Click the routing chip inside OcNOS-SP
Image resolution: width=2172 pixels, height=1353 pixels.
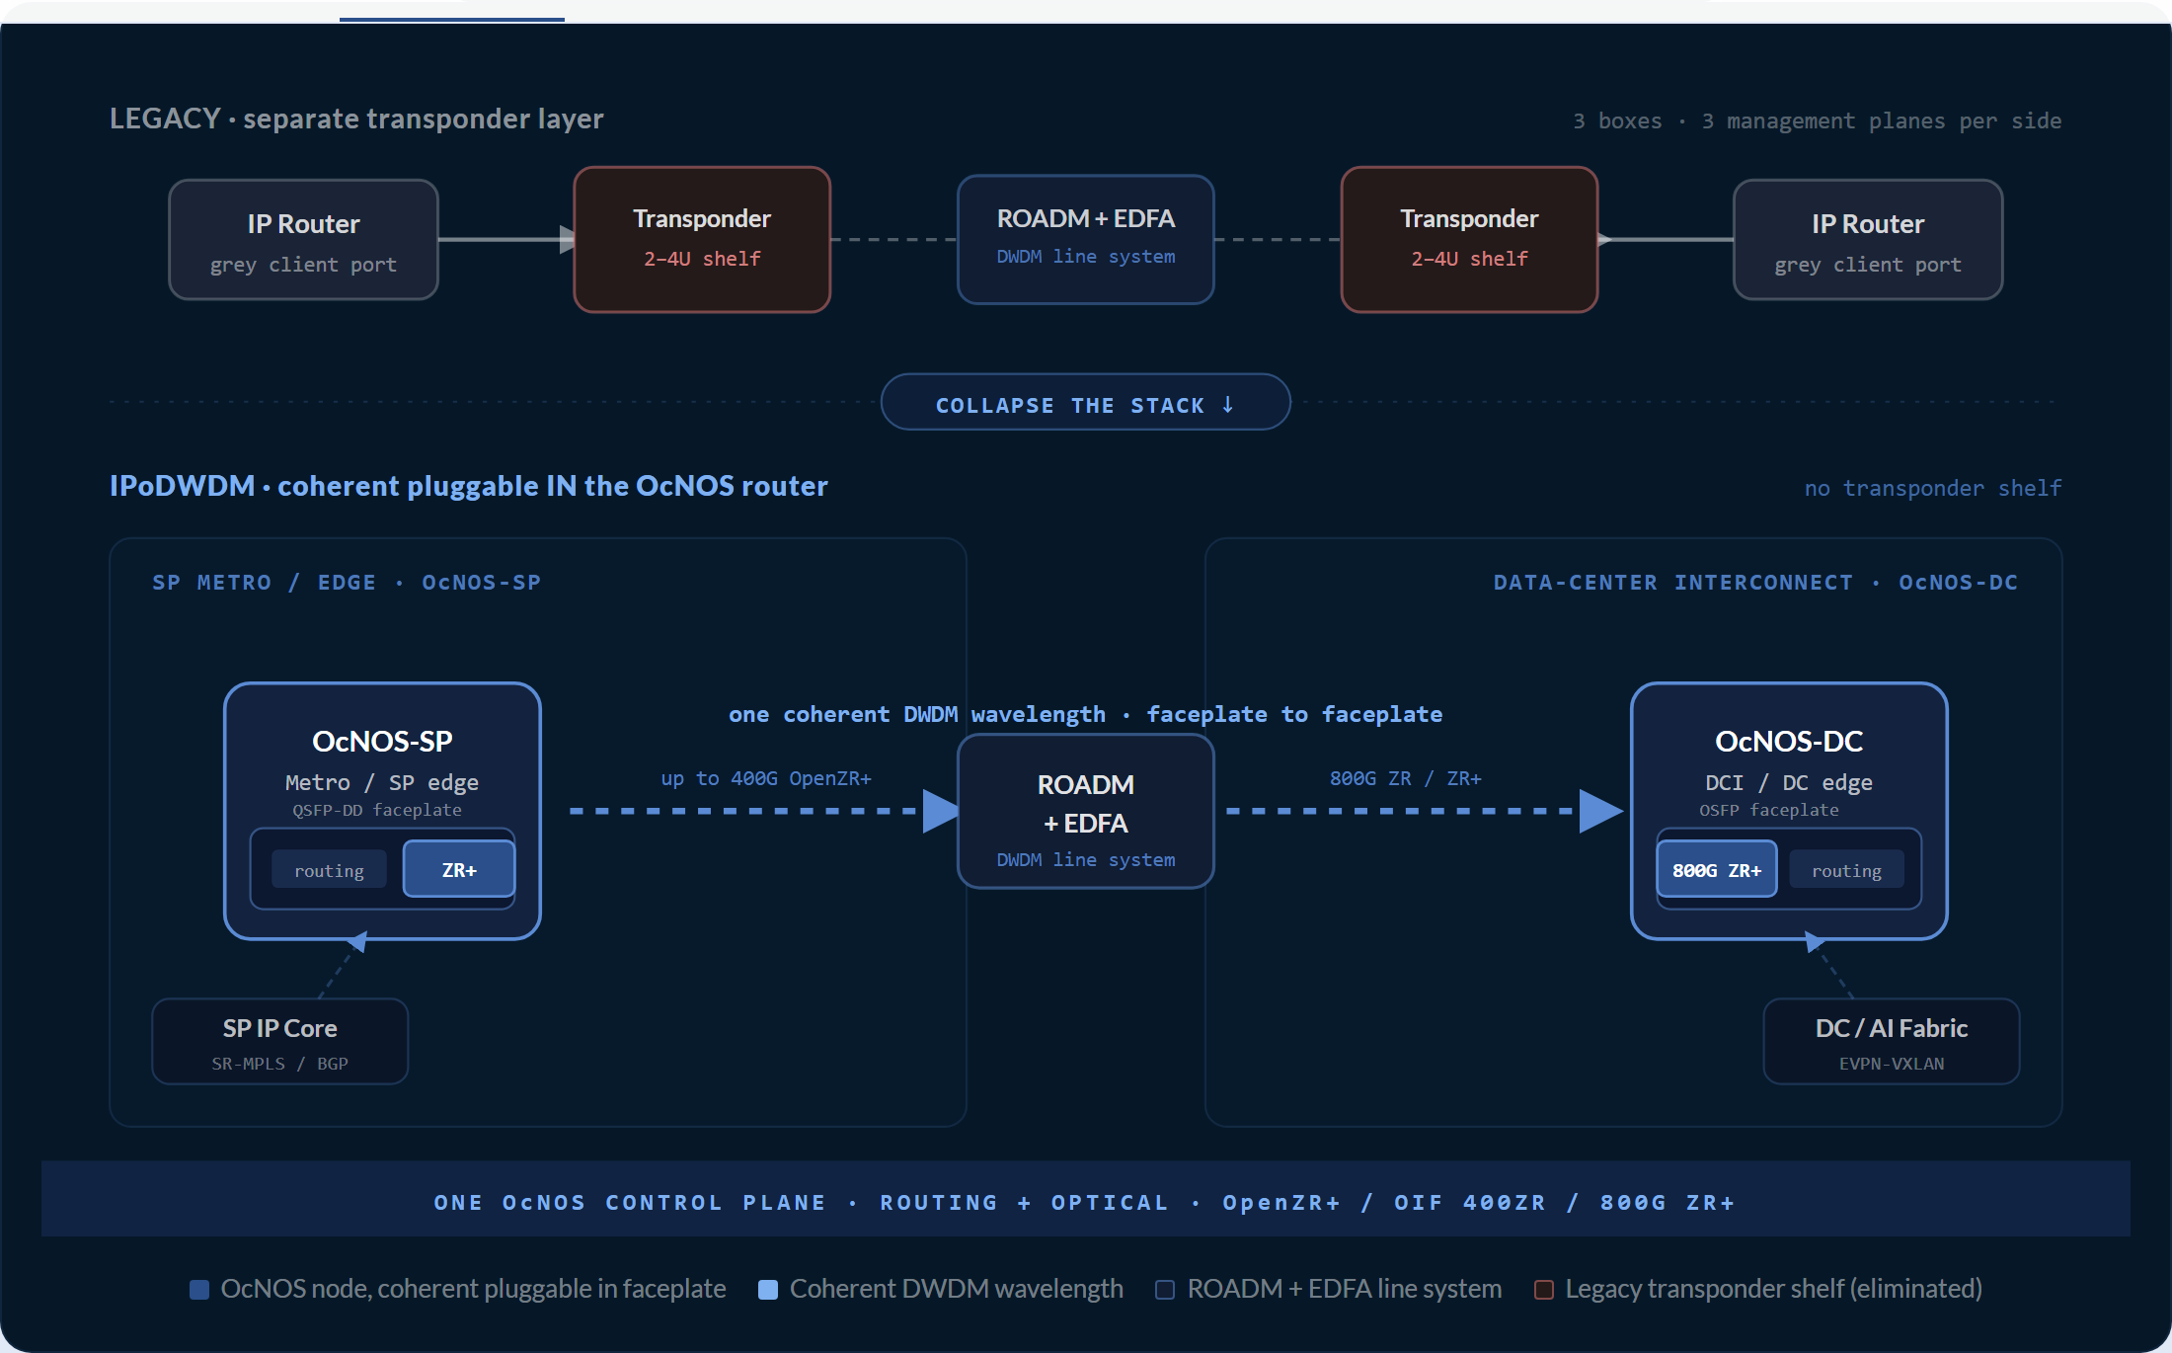(x=329, y=870)
